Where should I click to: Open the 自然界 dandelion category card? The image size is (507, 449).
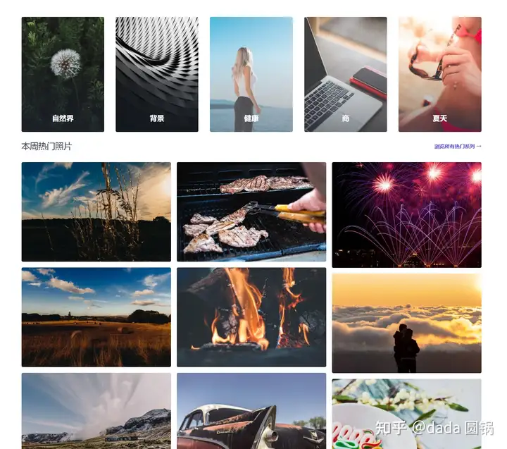point(63,74)
